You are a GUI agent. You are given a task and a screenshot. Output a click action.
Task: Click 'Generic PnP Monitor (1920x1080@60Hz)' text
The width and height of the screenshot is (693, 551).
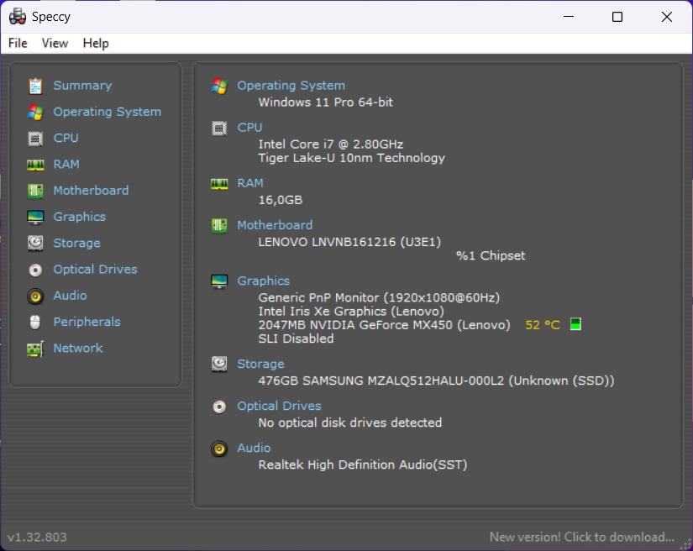(x=379, y=298)
